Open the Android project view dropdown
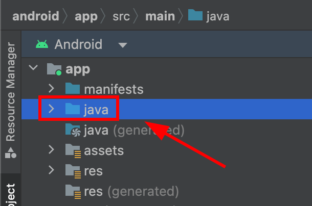The height and width of the screenshot is (206, 312). (x=122, y=45)
